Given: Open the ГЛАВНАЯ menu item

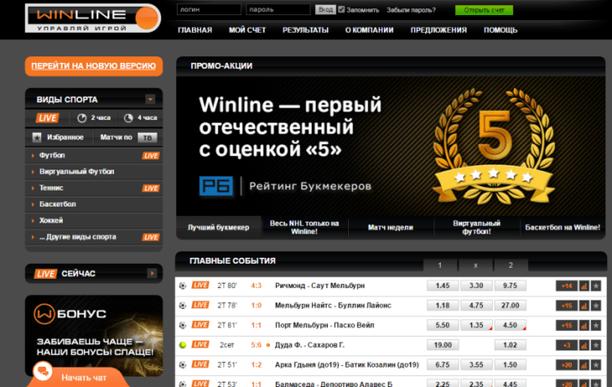Looking at the screenshot, I should 194,30.
